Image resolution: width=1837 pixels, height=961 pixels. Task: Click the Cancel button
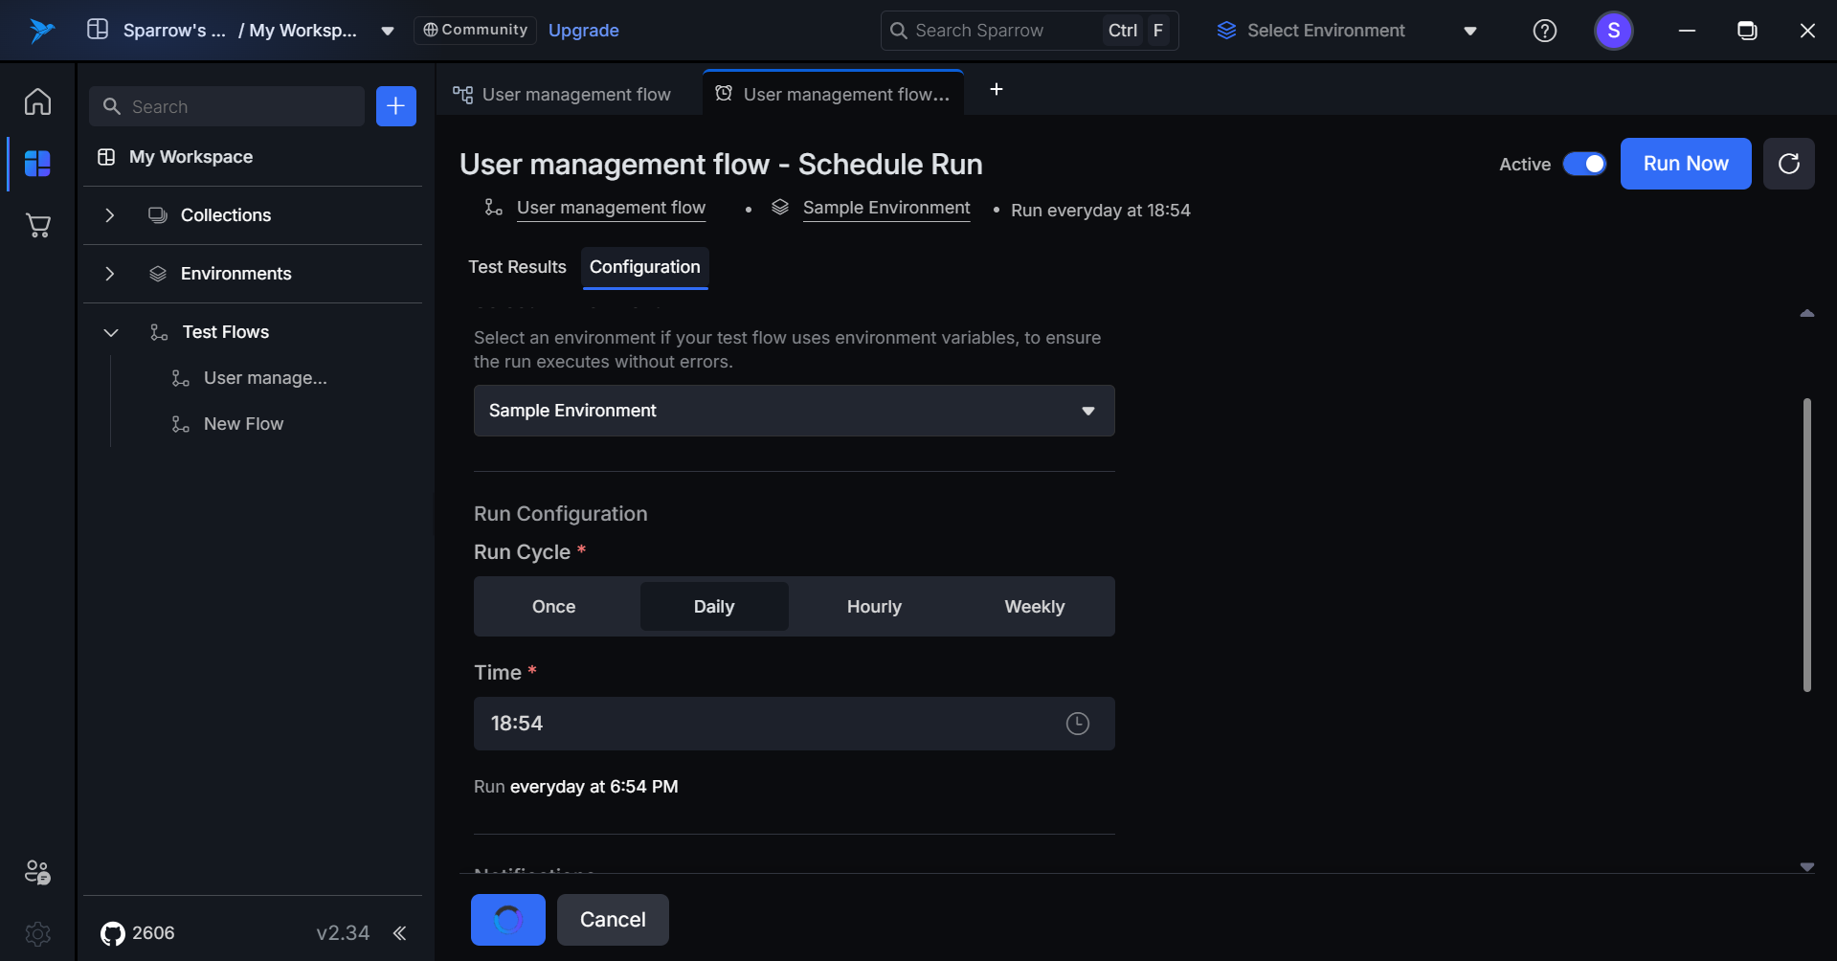[x=613, y=920]
